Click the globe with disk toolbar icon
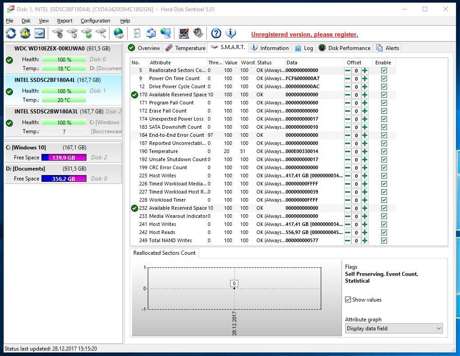 [118, 33]
